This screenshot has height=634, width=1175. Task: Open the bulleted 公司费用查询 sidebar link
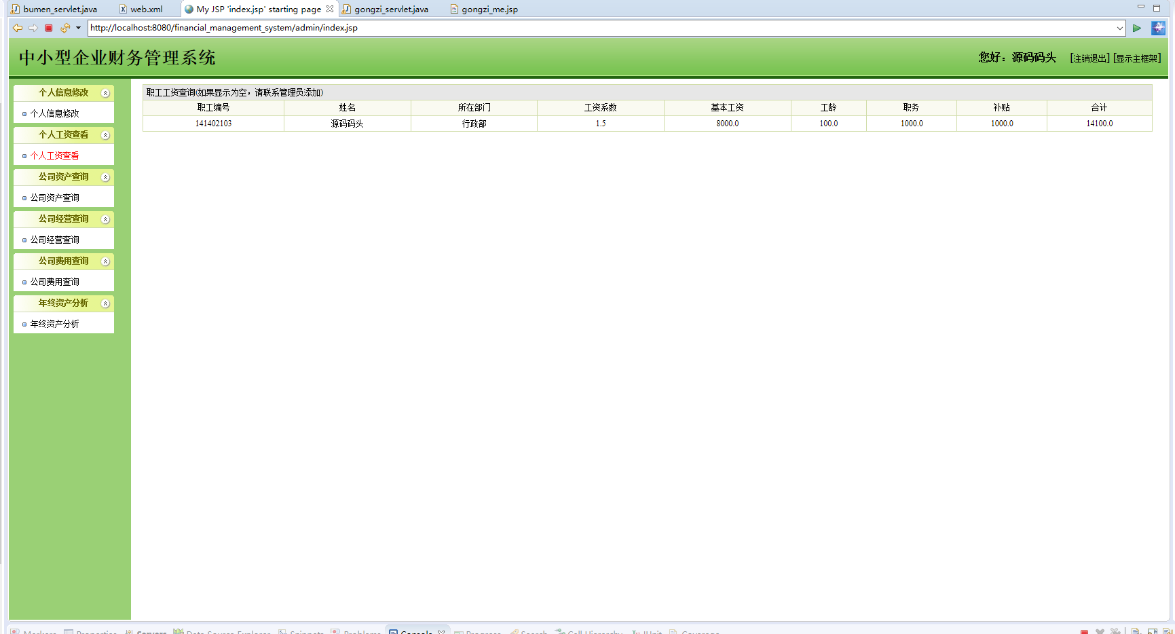pyautogui.click(x=54, y=282)
